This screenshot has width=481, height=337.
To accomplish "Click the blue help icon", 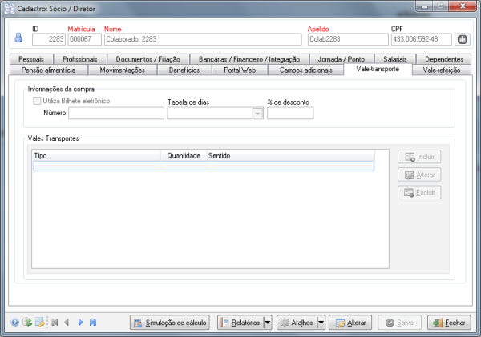I will coord(14,323).
